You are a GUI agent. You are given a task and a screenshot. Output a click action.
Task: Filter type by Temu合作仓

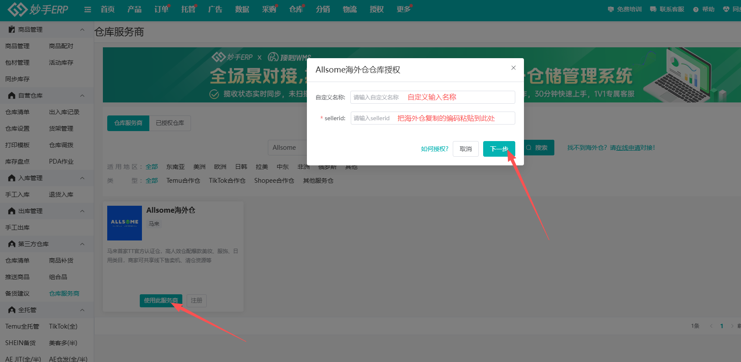[x=183, y=181]
